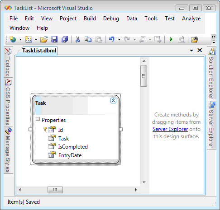This screenshot has height=210, width=220.
Task: Click the folder with binoculars toolbar icon
Action: click(195, 39)
